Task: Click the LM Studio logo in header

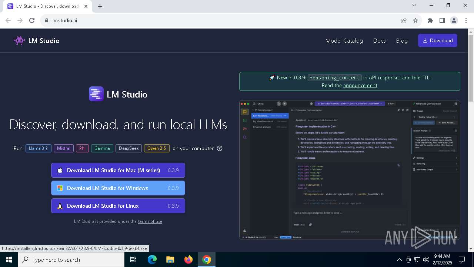Action: [36, 40]
